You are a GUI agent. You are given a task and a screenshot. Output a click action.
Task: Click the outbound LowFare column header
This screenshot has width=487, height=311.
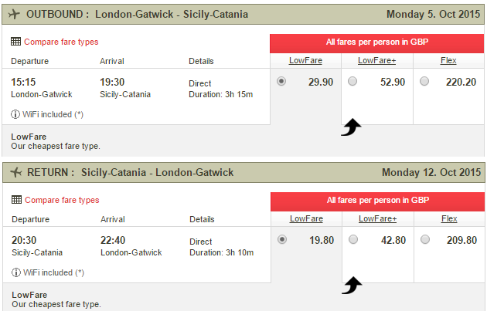(x=305, y=60)
